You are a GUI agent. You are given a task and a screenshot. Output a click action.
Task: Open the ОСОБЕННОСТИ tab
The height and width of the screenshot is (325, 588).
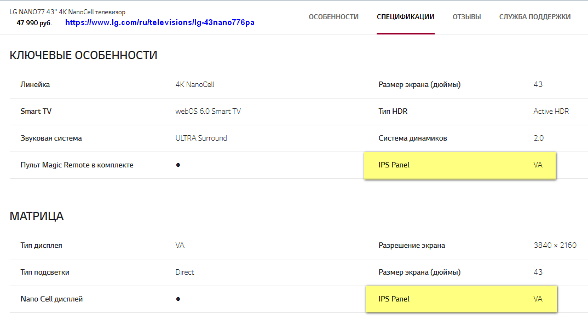point(333,17)
